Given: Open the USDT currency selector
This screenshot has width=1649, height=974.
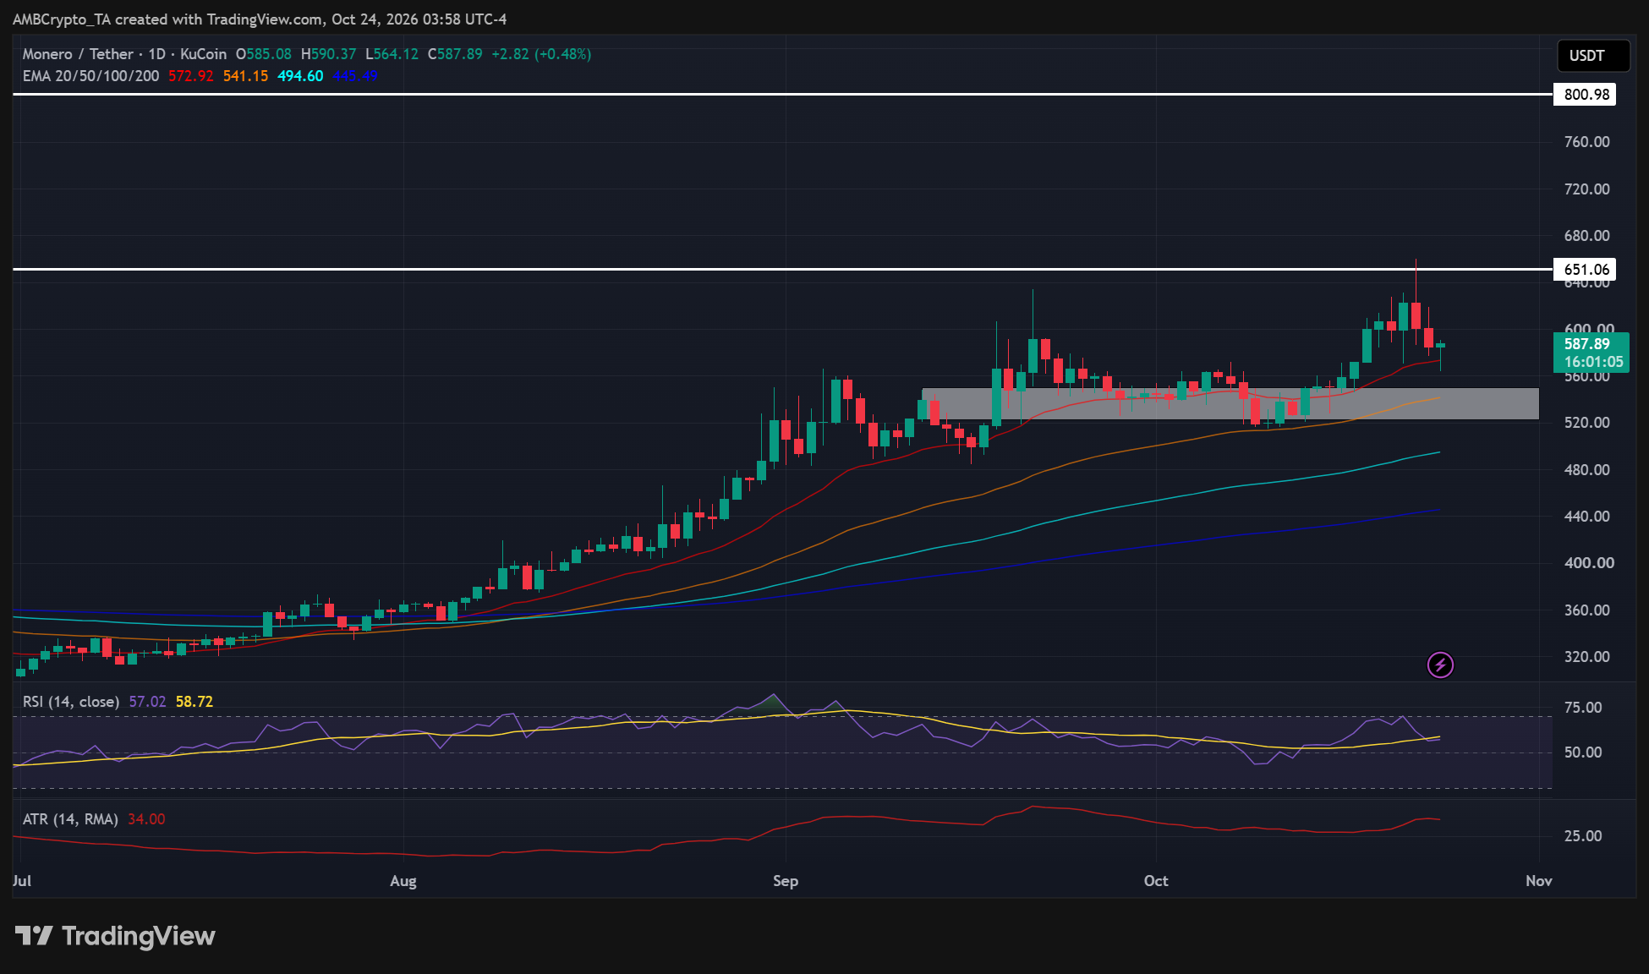Looking at the screenshot, I should pos(1593,56).
